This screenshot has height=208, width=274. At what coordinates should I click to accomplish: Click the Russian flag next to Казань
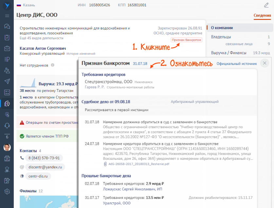[x=19, y=5]
